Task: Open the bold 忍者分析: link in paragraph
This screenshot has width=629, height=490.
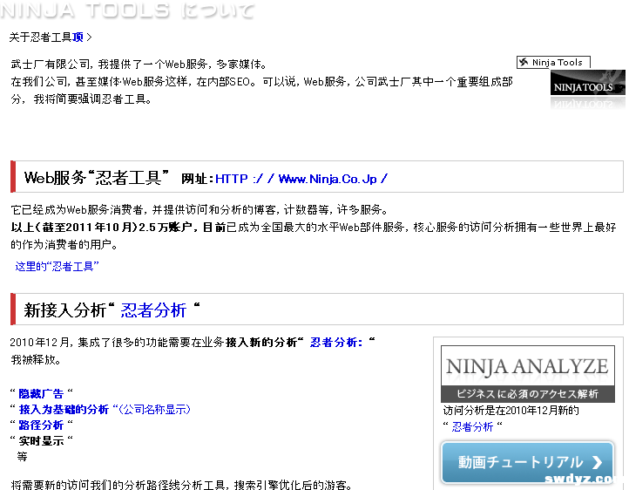Action: (x=338, y=343)
